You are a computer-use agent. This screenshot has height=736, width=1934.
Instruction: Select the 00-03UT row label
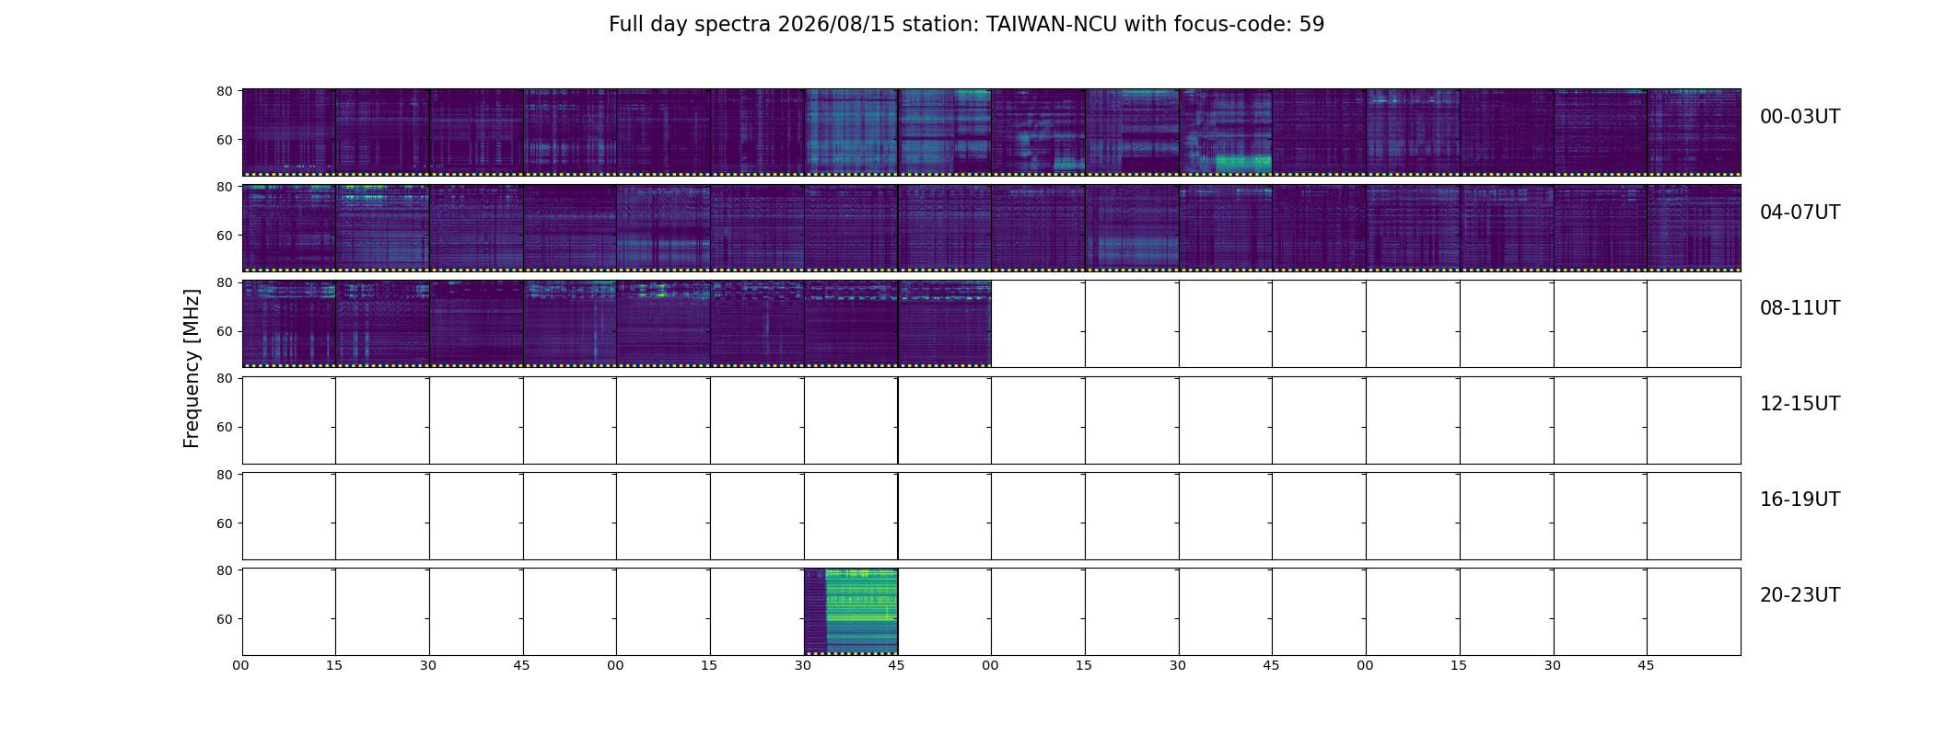(1800, 117)
